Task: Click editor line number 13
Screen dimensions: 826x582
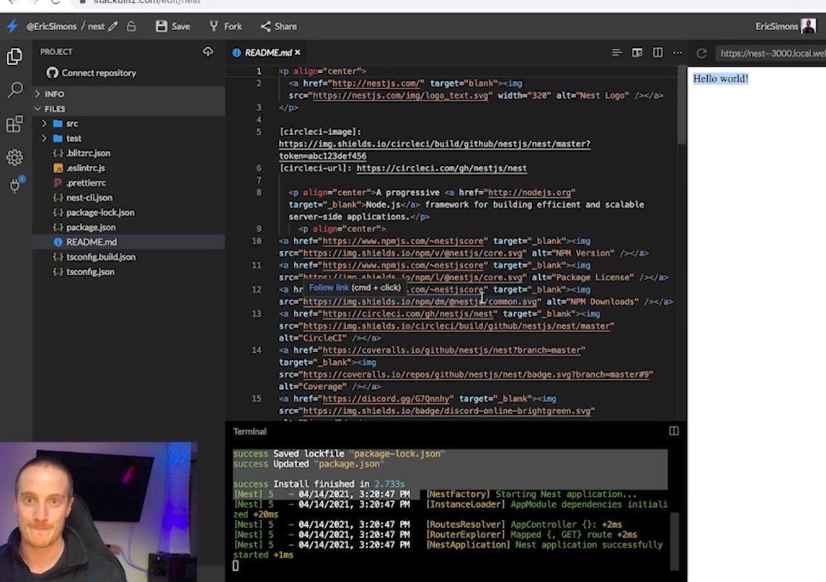Action: tap(256, 313)
